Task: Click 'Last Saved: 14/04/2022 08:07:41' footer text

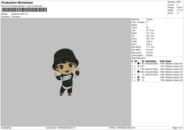Action: coord(60,128)
